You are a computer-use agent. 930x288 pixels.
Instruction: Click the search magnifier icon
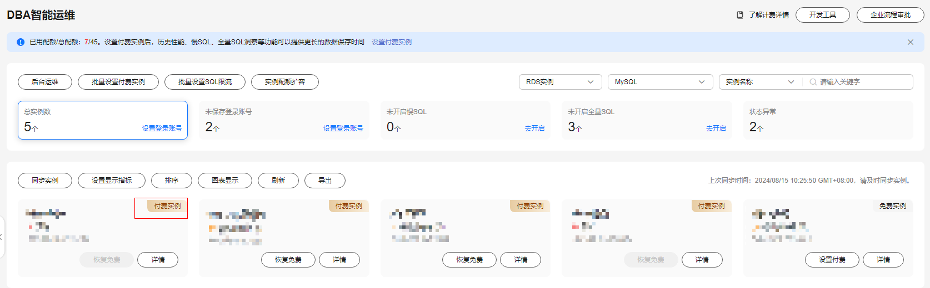(813, 82)
